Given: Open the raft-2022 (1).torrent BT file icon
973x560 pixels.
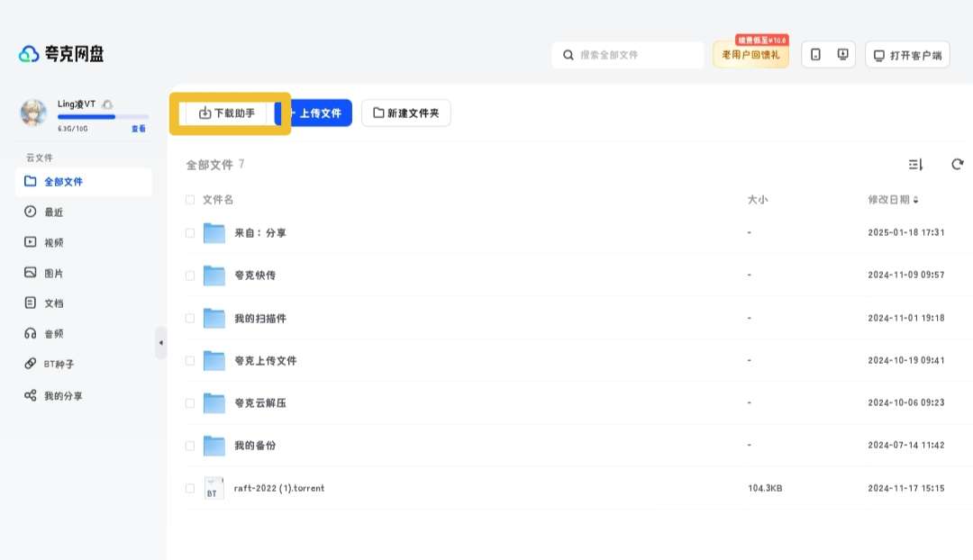Looking at the screenshot, I should click(214, 488).
